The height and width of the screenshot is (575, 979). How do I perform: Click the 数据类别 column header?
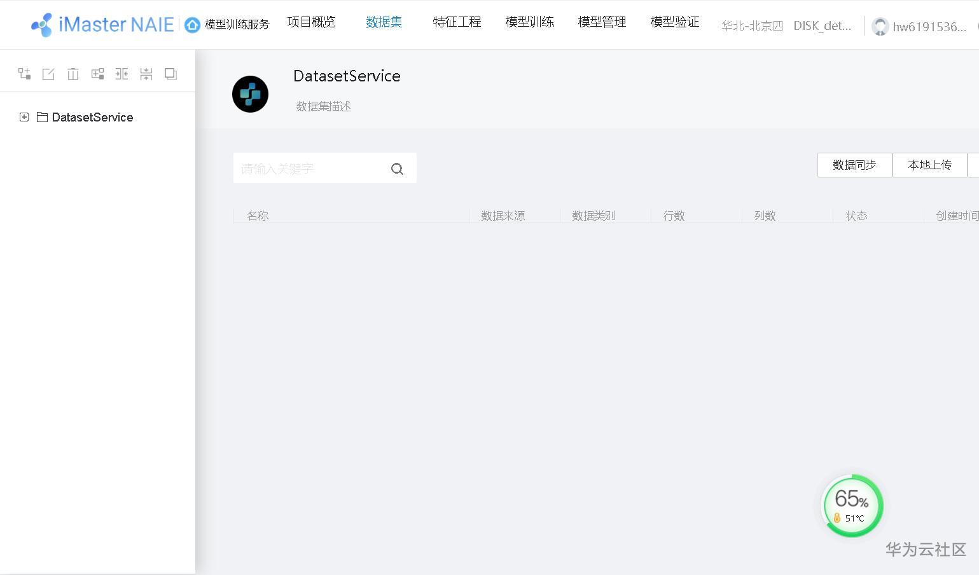594,216
